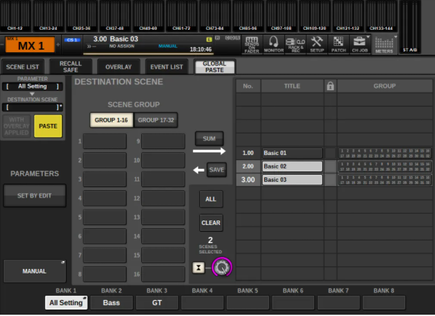
Task: Open the Monitor headphone icon
Action: 274,44
